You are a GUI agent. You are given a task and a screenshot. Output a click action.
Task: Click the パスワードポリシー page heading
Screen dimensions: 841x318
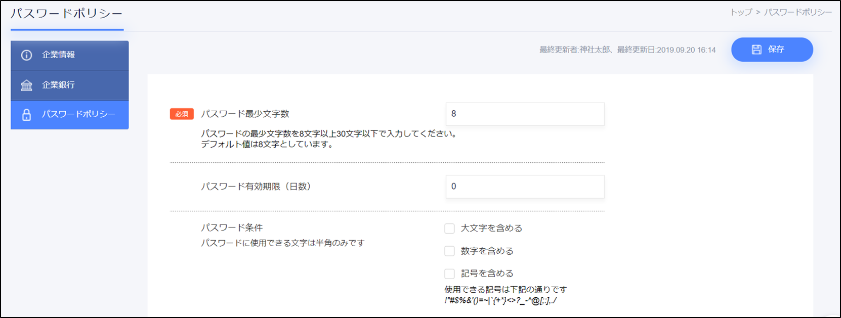(x=67, y=14)
